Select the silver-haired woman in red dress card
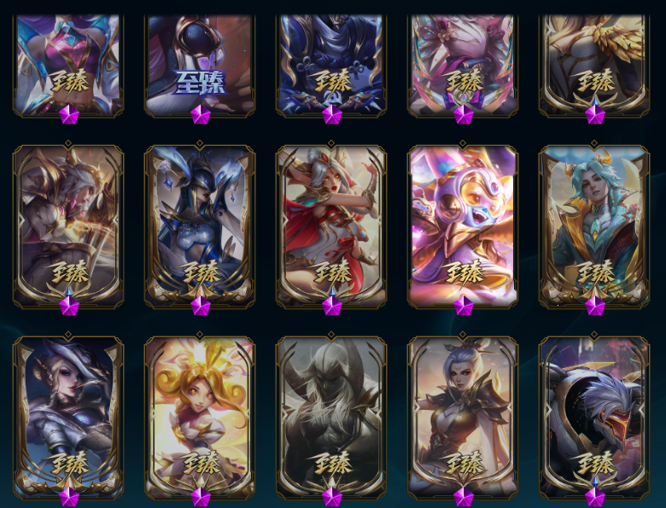 coord(331,225)
